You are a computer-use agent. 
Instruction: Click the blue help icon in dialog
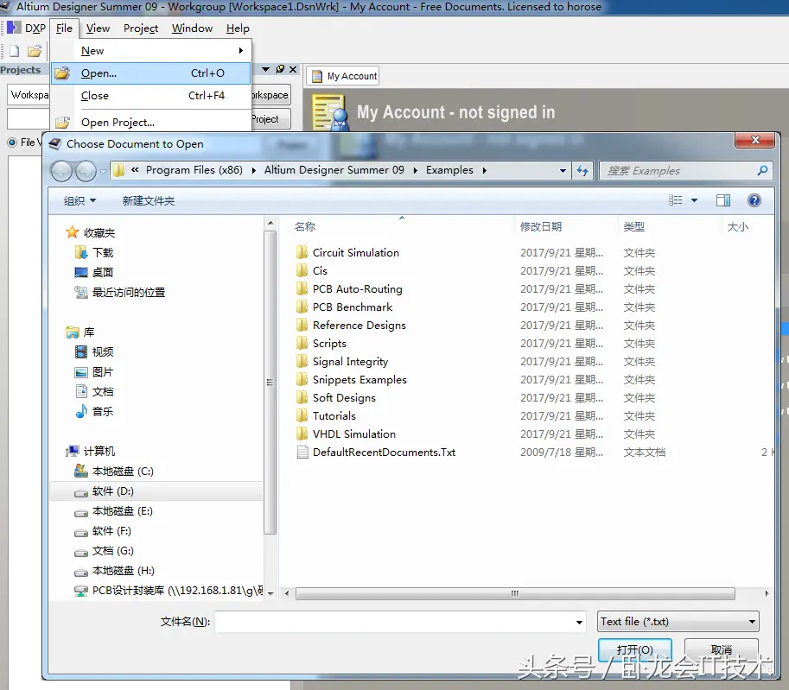point(754,200)
